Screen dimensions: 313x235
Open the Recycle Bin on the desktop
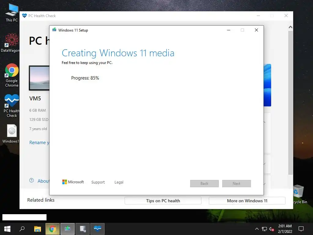300,194
